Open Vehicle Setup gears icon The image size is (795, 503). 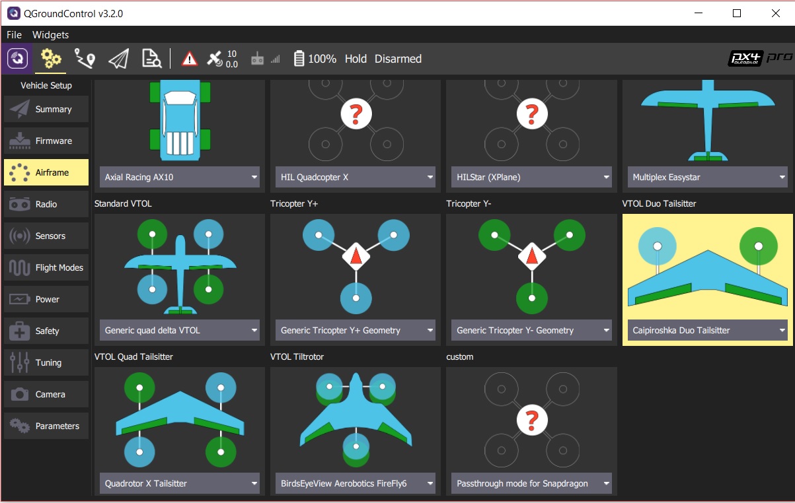coord(51,59)
